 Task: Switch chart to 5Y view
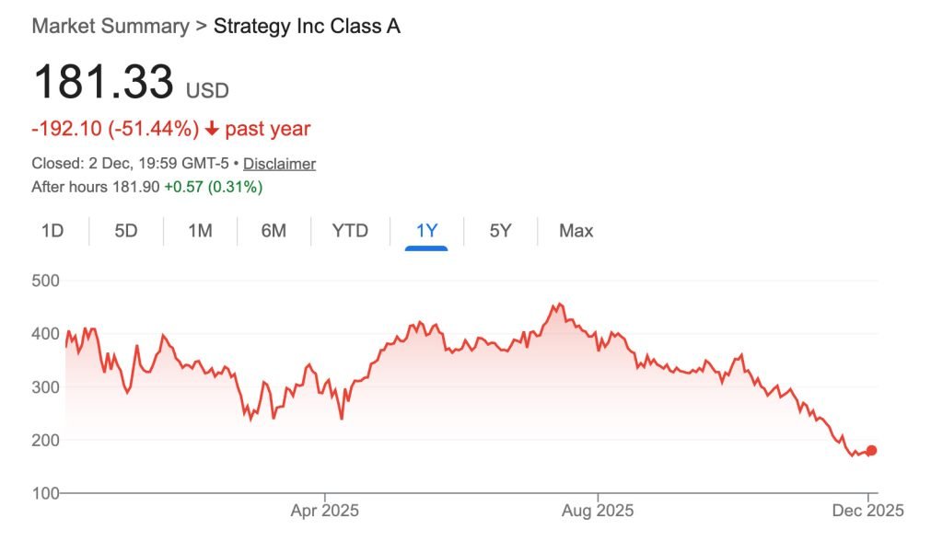[500, 231]
